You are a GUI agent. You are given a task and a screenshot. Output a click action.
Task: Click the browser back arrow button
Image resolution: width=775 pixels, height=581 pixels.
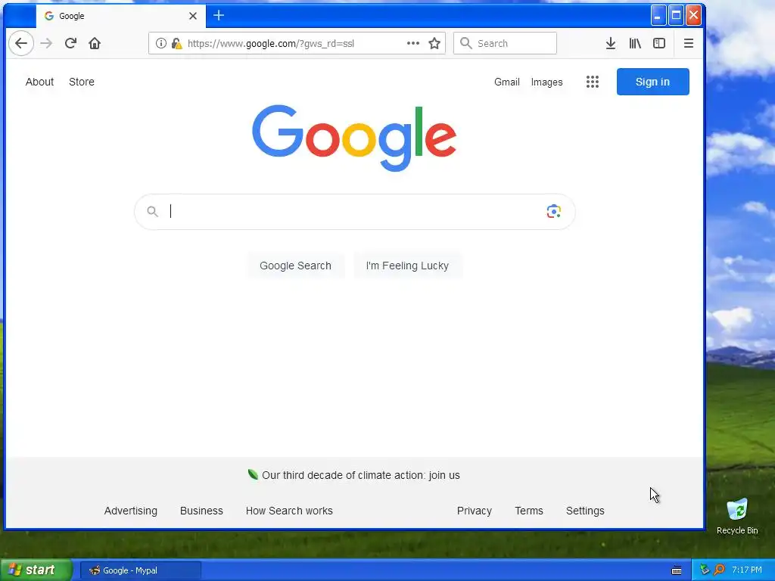pyautogui.click(x=21, y=43)
